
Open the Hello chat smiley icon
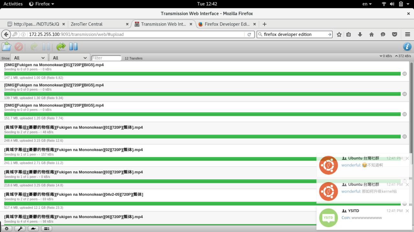(x=383, y=34)
